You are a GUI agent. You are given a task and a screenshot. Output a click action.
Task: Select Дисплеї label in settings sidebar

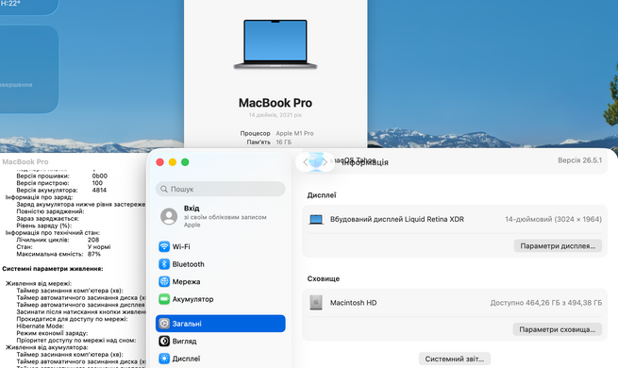coord(186,359)
